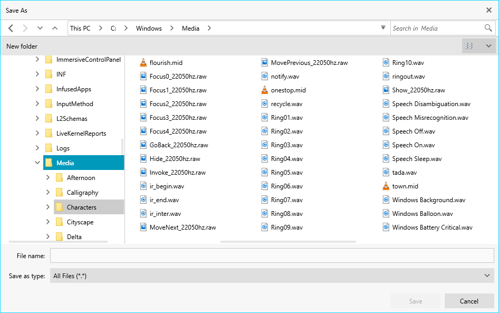Click the search magnifier icon
The width and height of the screenshot is (499, 313).
[x=488, y=28]
